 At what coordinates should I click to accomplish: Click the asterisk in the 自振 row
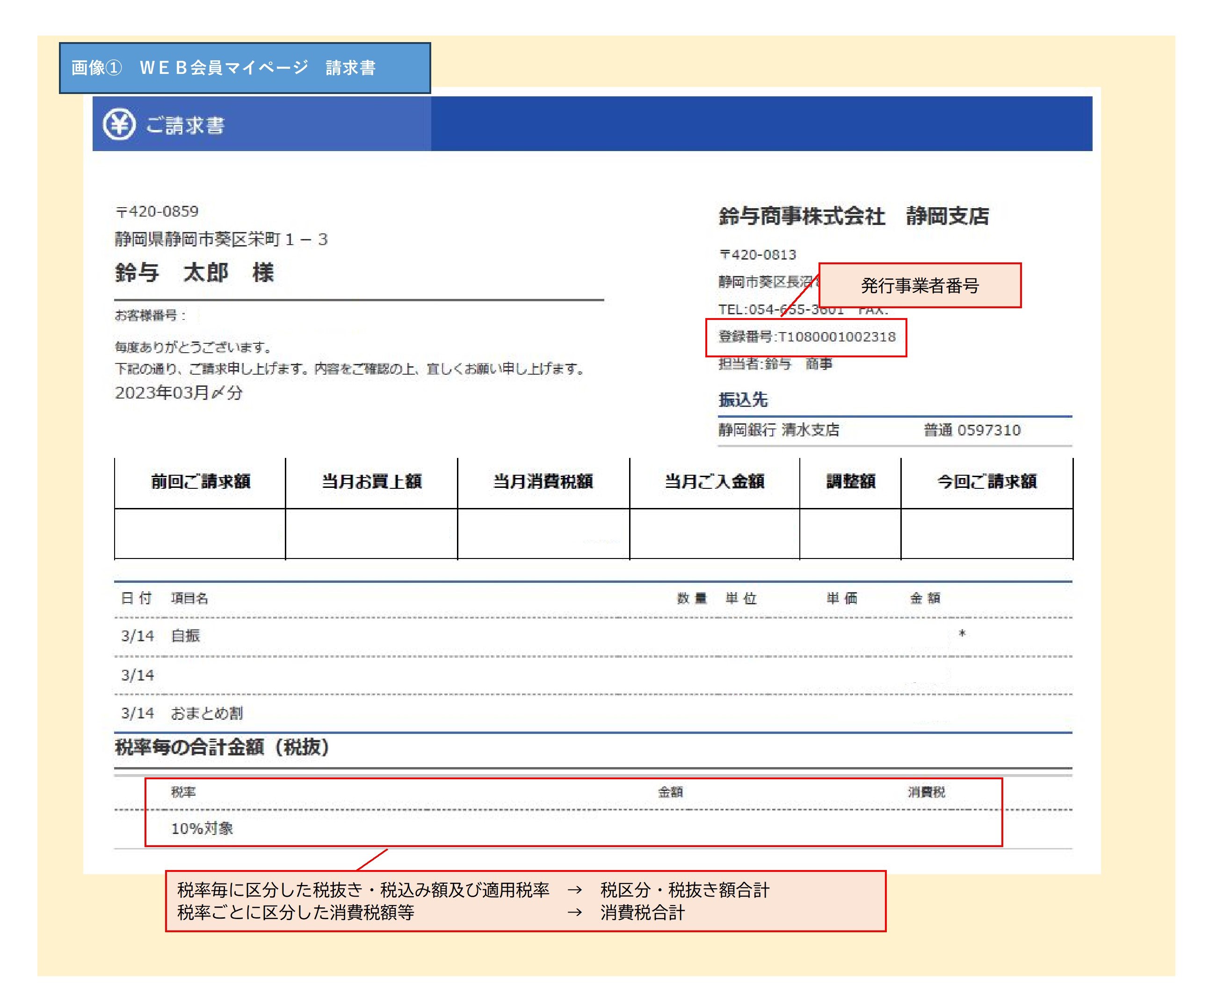pos(962,634)
